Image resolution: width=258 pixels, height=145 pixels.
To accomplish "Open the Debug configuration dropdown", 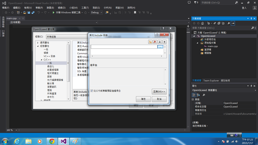I will (97, 13).
